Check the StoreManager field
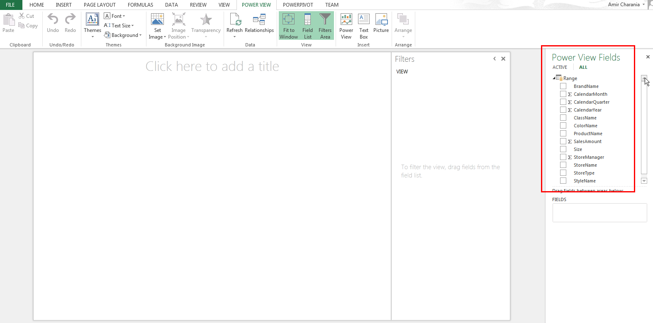The height and width of the screenshot is (323, 653). (563, 157)
